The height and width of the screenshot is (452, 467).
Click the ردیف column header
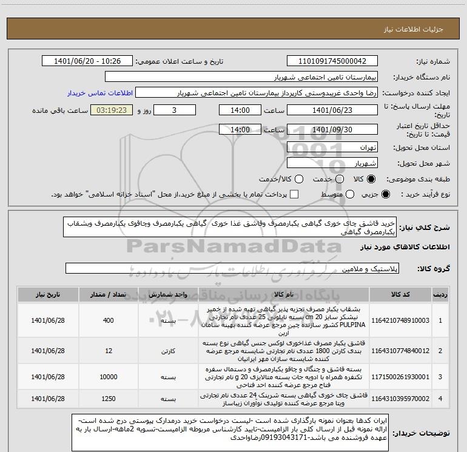pyautogui.click(x=440, y=295)
